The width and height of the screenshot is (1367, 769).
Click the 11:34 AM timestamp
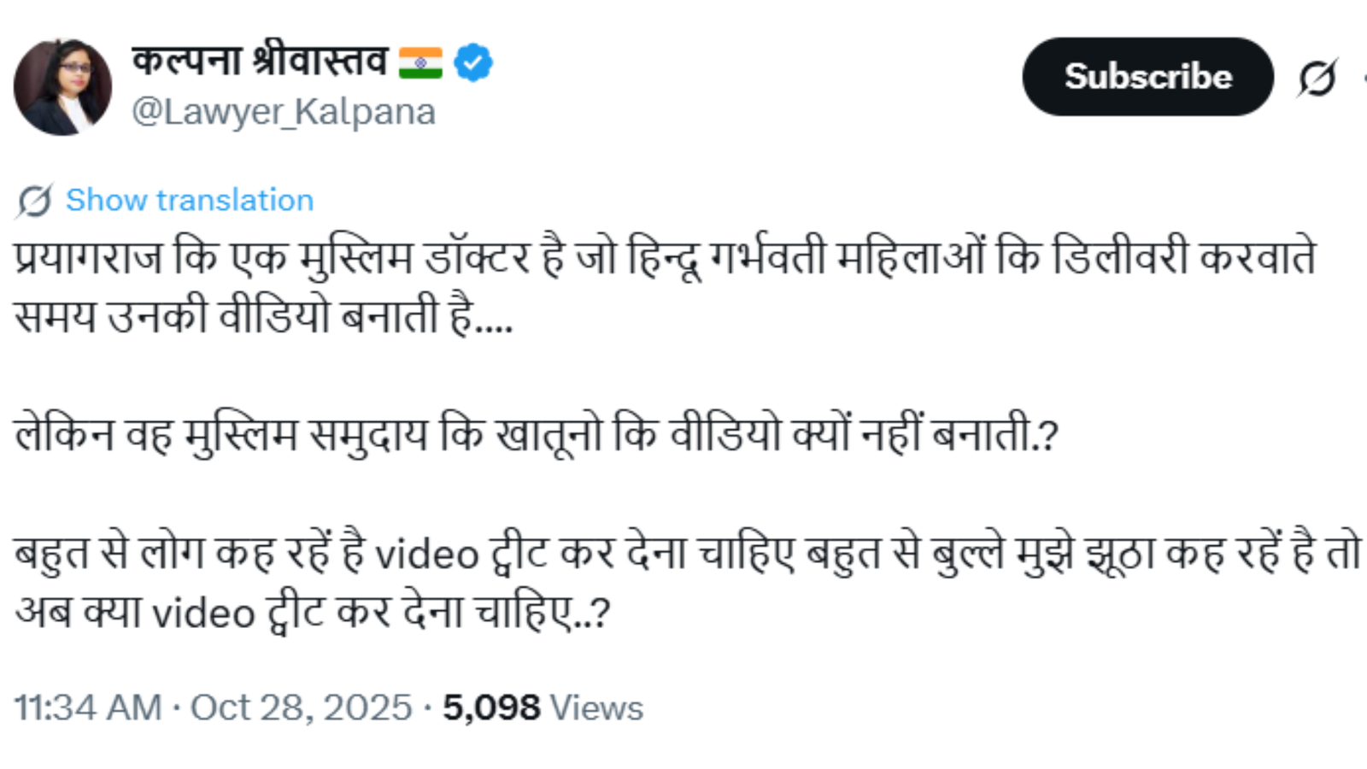[87, 707]
